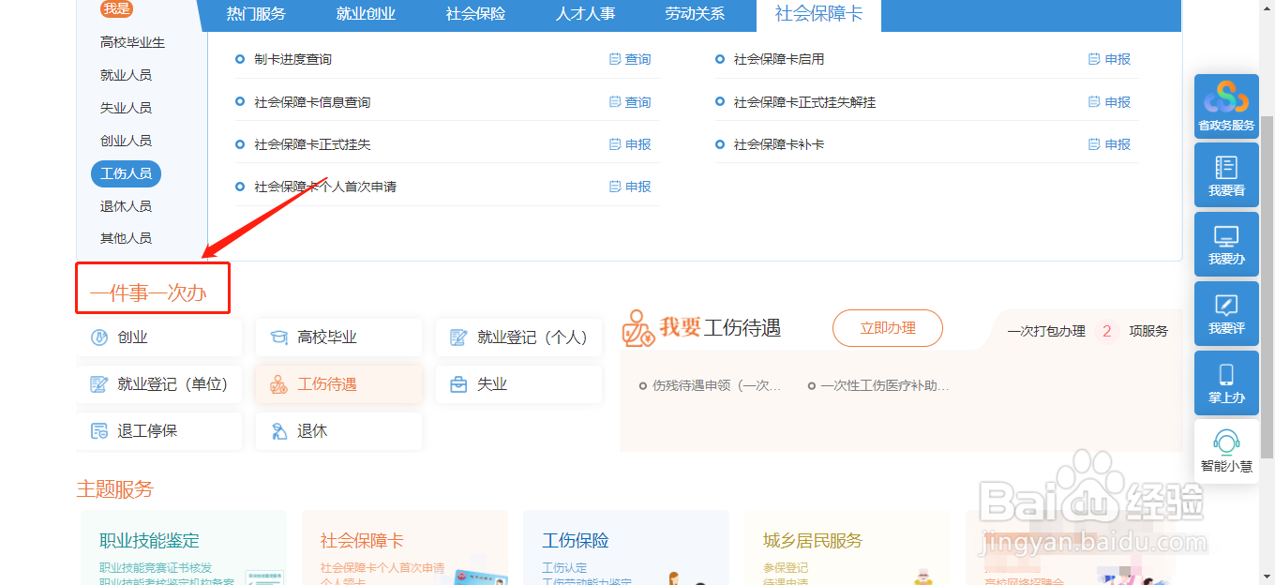Switch to the 社会保险 tab
This screenshot has height=585, width=1275.
click(475, 14)
